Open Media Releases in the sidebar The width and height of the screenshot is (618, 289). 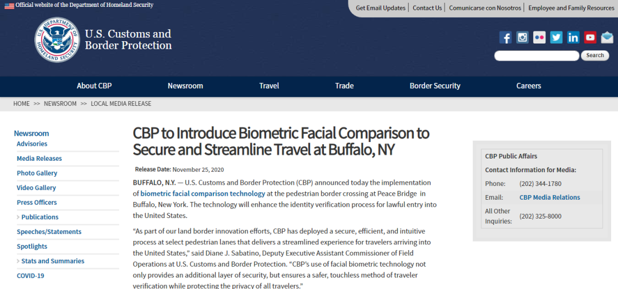click(39, 159)
